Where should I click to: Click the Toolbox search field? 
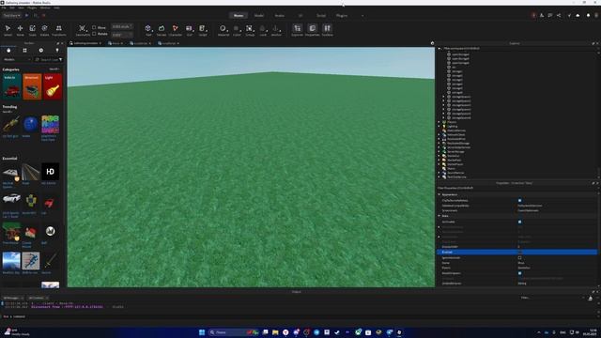(x=48, y=59)
